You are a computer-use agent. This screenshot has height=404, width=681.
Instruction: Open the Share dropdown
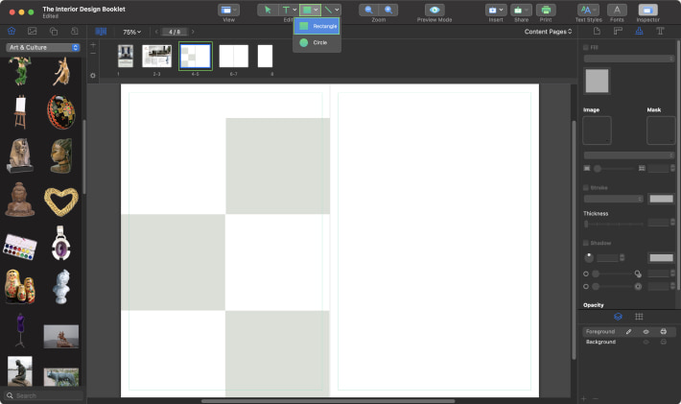point(521,10)
